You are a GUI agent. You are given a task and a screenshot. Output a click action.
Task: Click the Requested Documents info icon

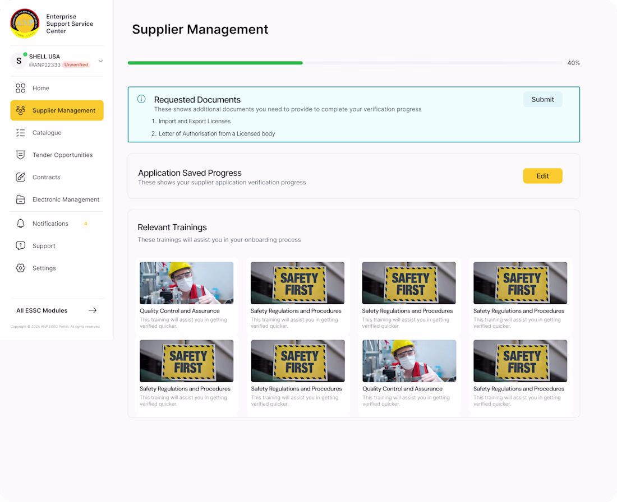pos(141,99)
